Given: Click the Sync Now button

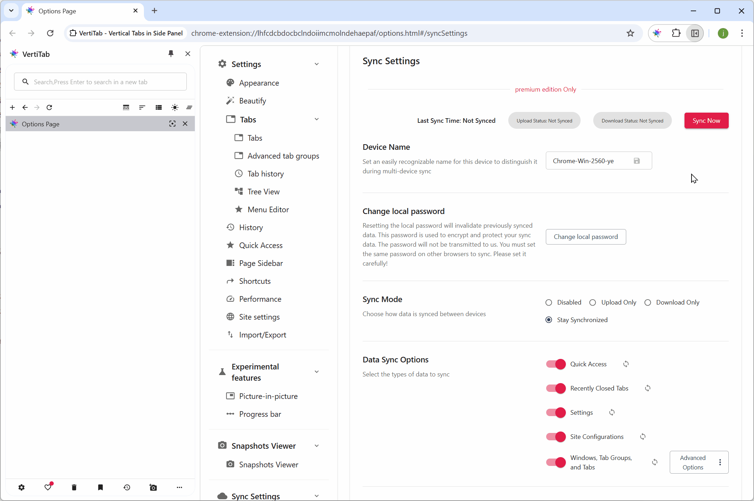Looking at the screenshot, I should point(706,121).
